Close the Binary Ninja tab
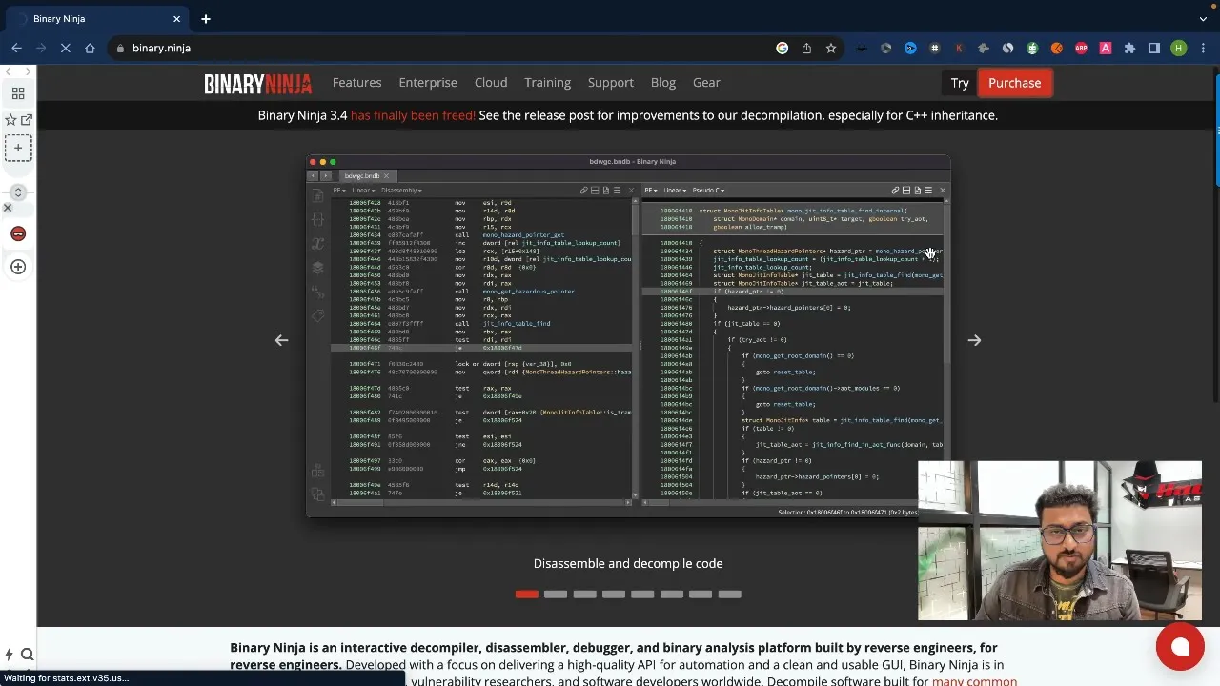The image size is (1220, 686). click(176, 18)
